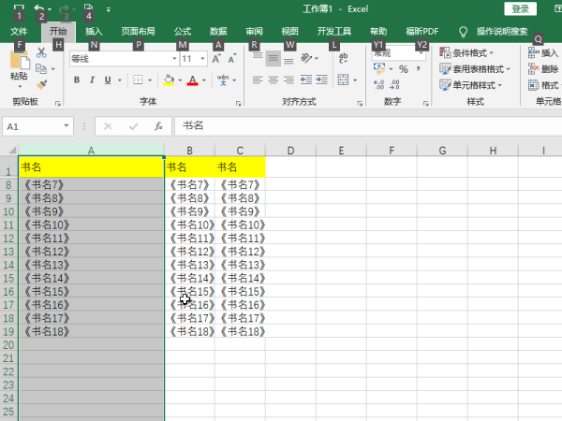The image size is (562, 421).
Task: Open the 页面布局 ribbon tab
Action: click(x=138, y=31)
